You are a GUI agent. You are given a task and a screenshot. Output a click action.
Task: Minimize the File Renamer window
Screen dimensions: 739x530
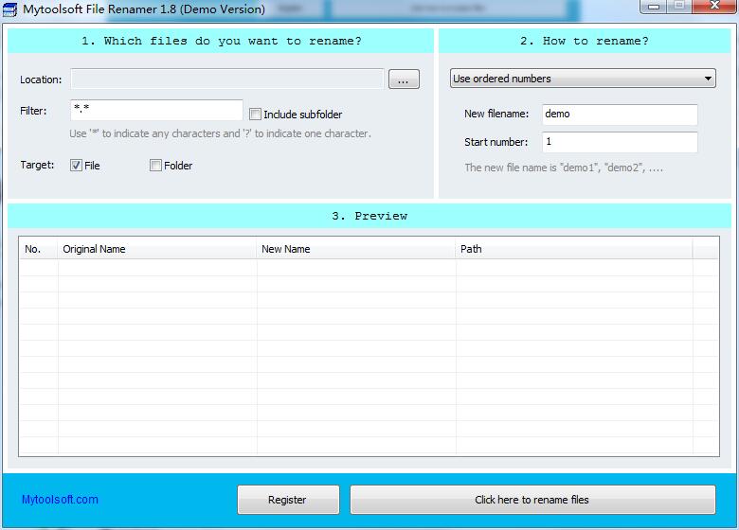click(x=654, y=6)
